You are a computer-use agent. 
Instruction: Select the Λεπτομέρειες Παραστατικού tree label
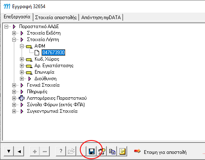pos(57,98)
